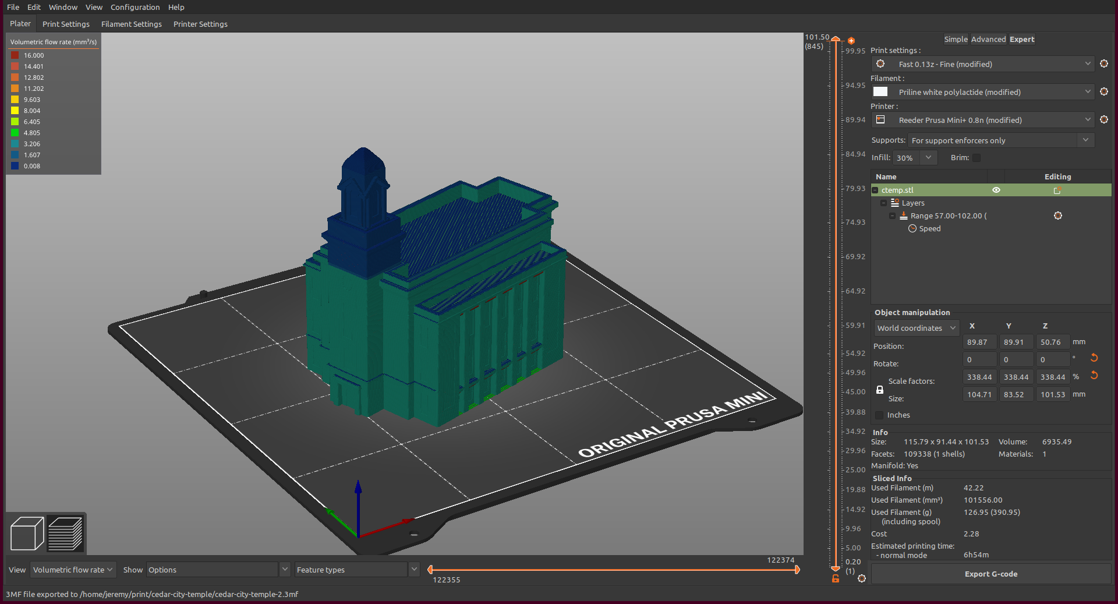
Task: Click the Export G-code button
Action: [x=990, y=574]
